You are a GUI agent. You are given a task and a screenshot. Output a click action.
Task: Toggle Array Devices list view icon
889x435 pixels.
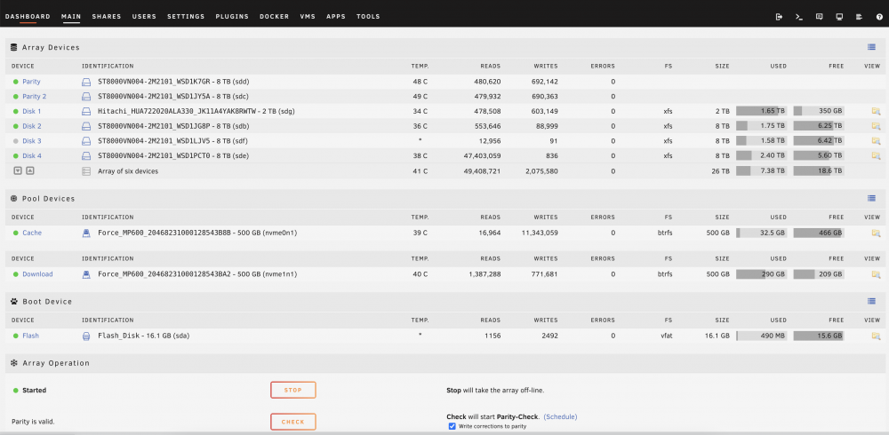tap(871, 48)
